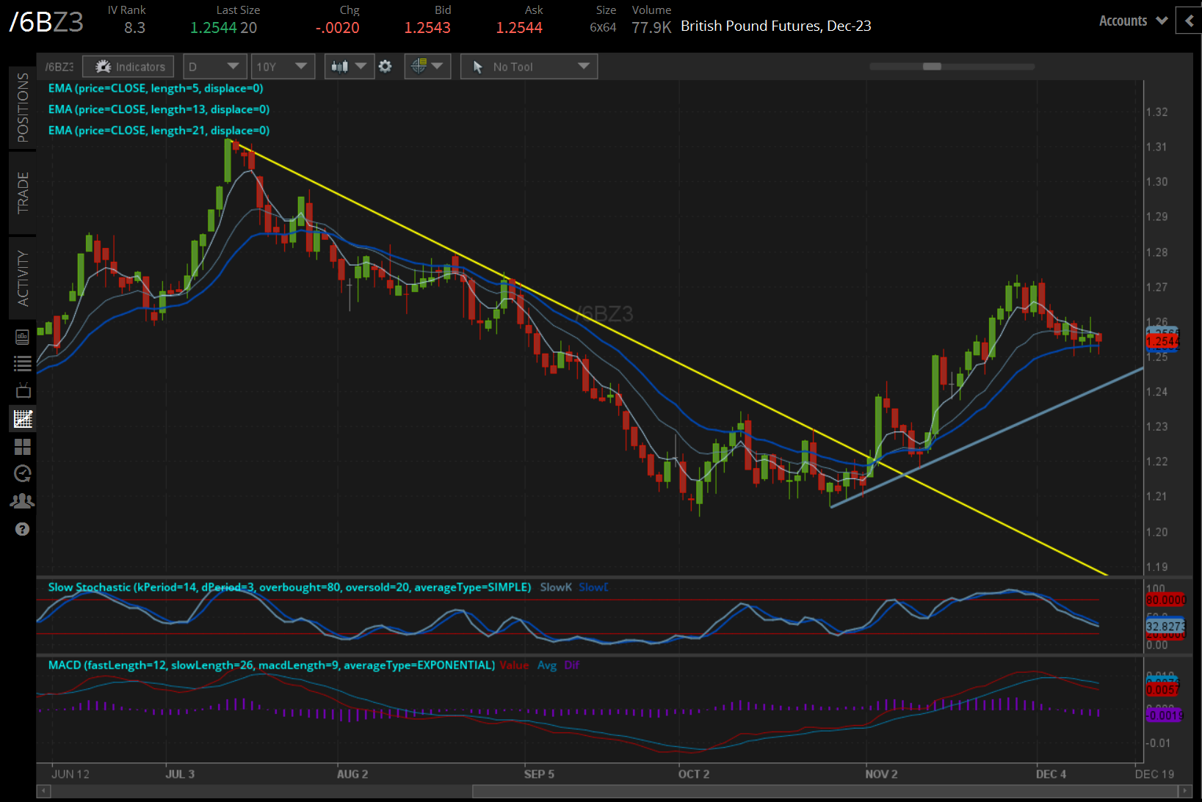Viewport: 1202px width, 802px height.
Task: Open the live TV icon in sidebar
Action: 23,390
